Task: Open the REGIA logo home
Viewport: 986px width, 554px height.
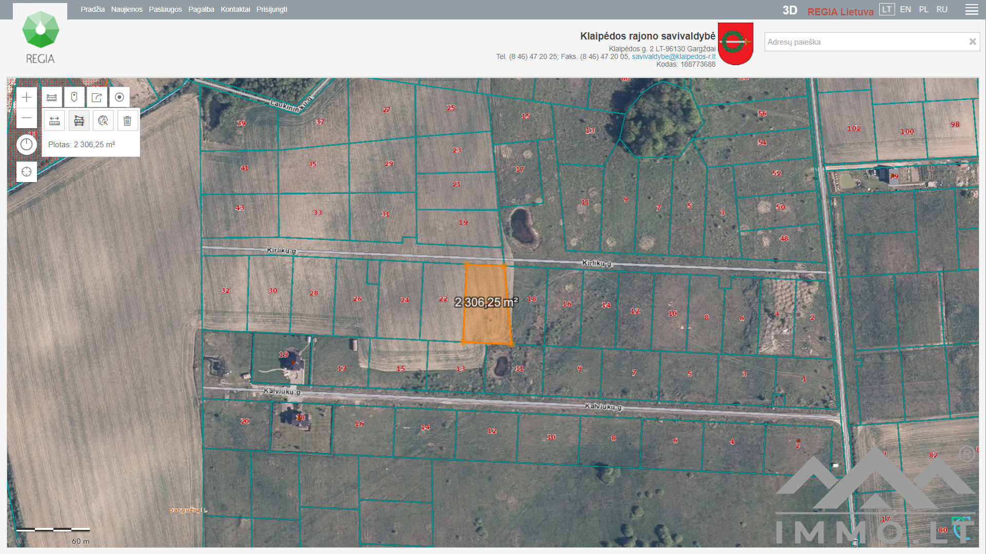Action: [x=41, y=37]
